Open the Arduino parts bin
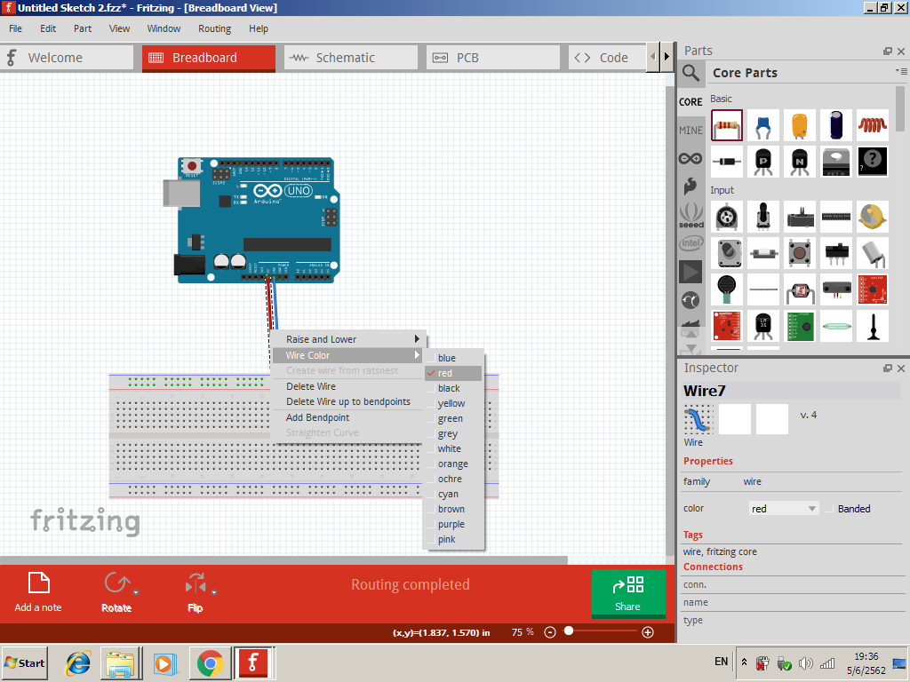The image size is (910, 682). [690, 158]
